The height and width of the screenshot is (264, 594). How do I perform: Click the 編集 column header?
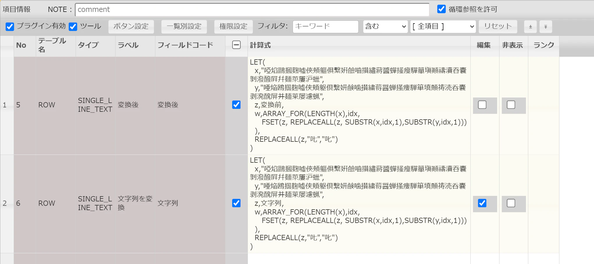[485, 46]
